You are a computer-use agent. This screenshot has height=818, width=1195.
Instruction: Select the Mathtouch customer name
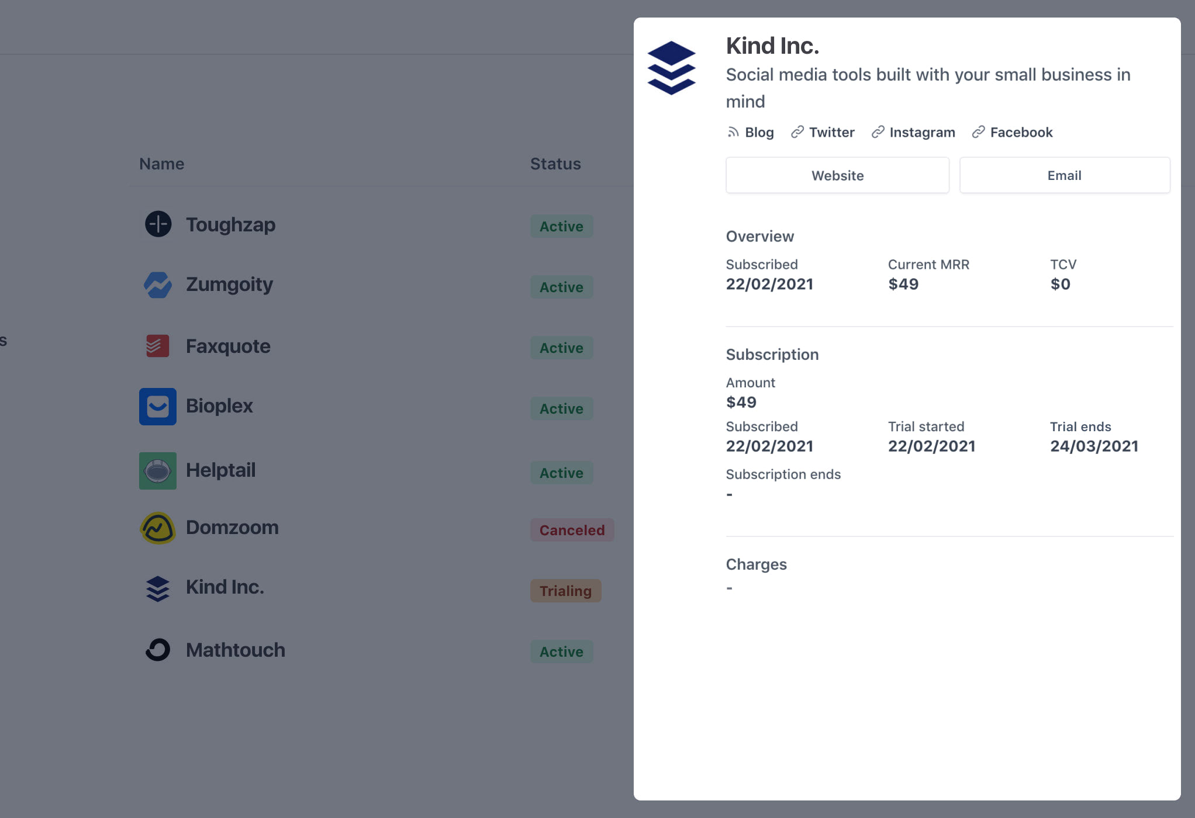[x=236, y=650]
